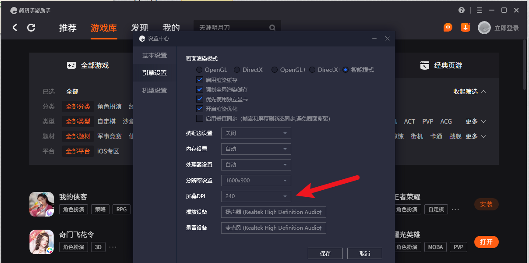Switch to the 机型设置 tab

(155, 90)
